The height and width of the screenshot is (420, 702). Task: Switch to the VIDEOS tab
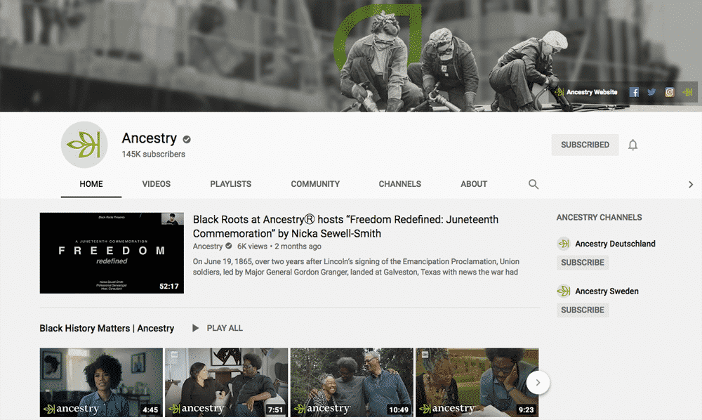tap(156, 184)
